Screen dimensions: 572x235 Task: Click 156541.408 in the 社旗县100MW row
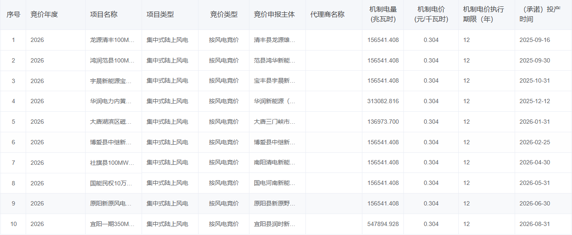[383, 163]
